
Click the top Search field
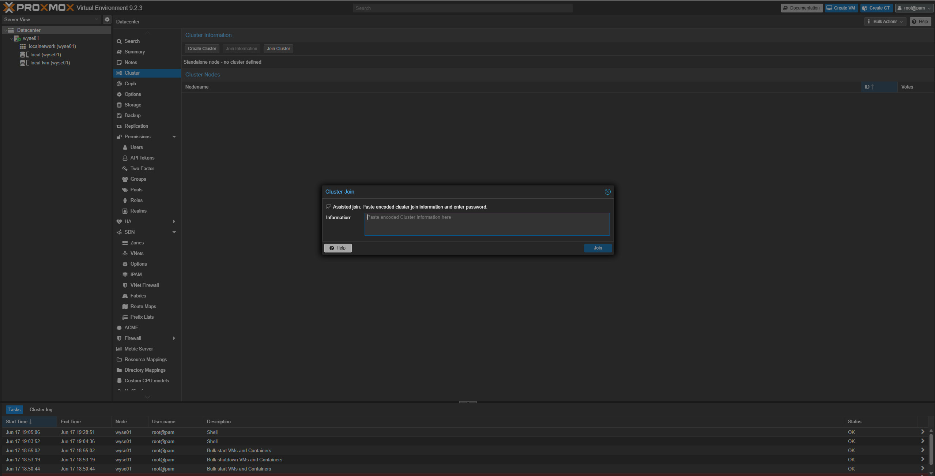(463, 8)
